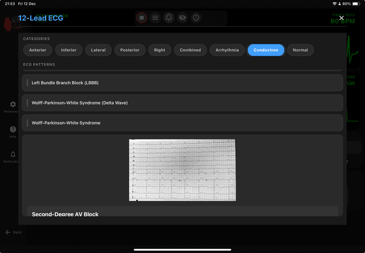
Task: Open Help question mark icon in sidebar
Action: [x=13, y=129]
